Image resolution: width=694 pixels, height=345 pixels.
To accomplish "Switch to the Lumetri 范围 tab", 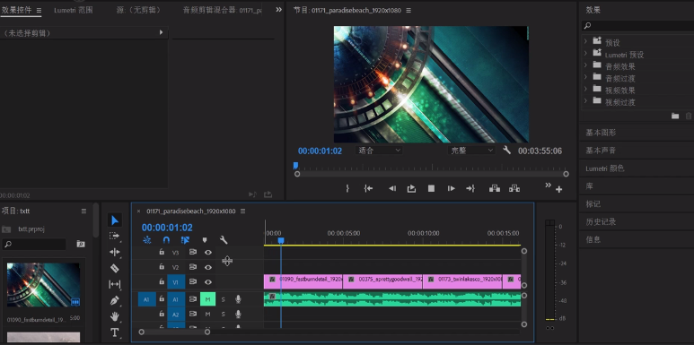I will [x=74, y=10].
